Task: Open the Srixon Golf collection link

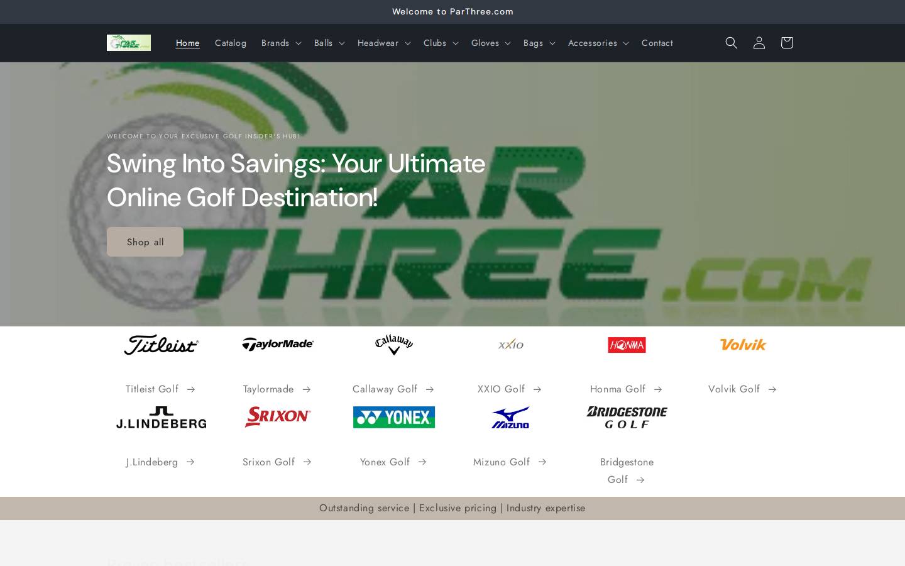Action: point(278,462)
